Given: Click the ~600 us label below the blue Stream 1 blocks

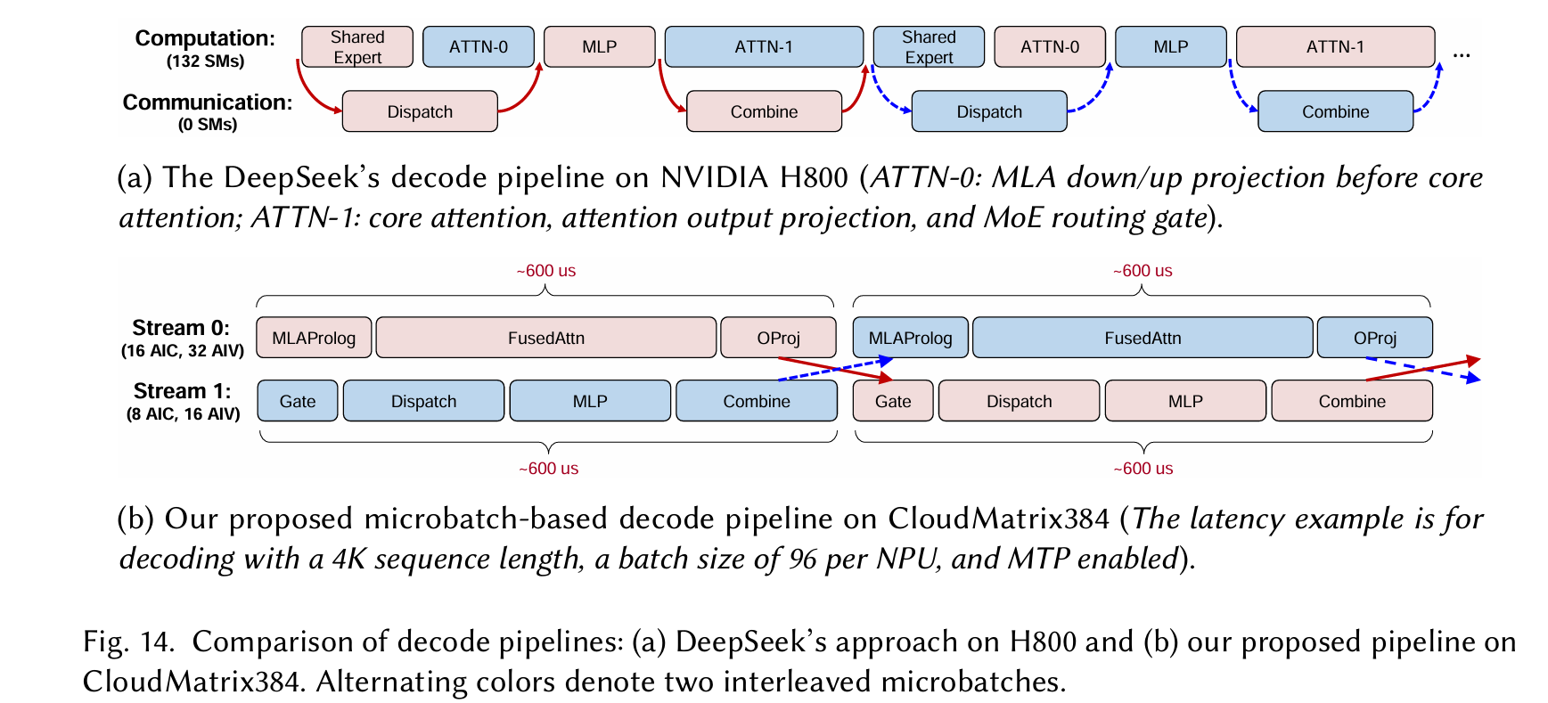Looking at the screenshot, I should click(x=549, y=469).
